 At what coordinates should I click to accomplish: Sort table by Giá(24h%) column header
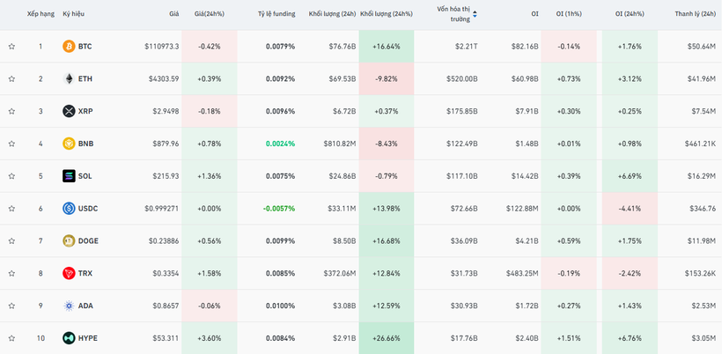[x=209, y=14]
